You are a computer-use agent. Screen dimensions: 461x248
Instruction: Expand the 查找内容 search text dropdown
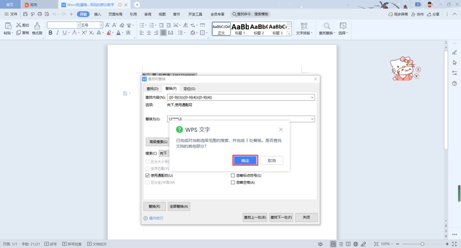(312, 97)
